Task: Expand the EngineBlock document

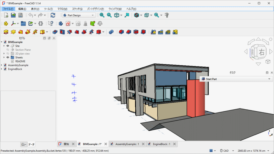Action: 2,69
